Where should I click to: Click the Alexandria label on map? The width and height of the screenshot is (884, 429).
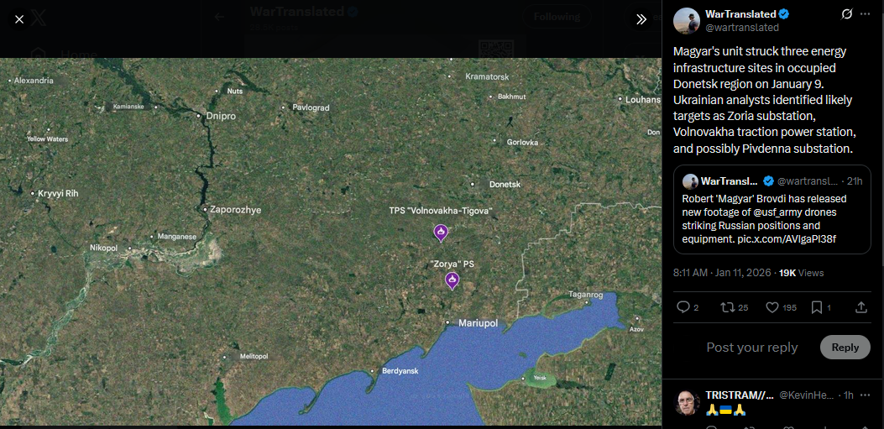click(34, 81)
